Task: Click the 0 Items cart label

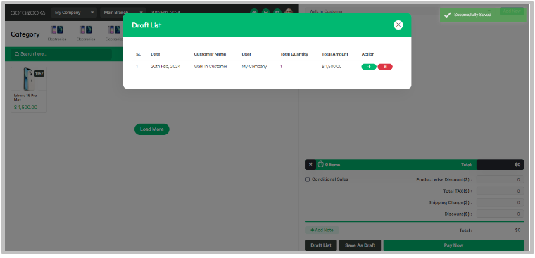Action: click(332, 165)
